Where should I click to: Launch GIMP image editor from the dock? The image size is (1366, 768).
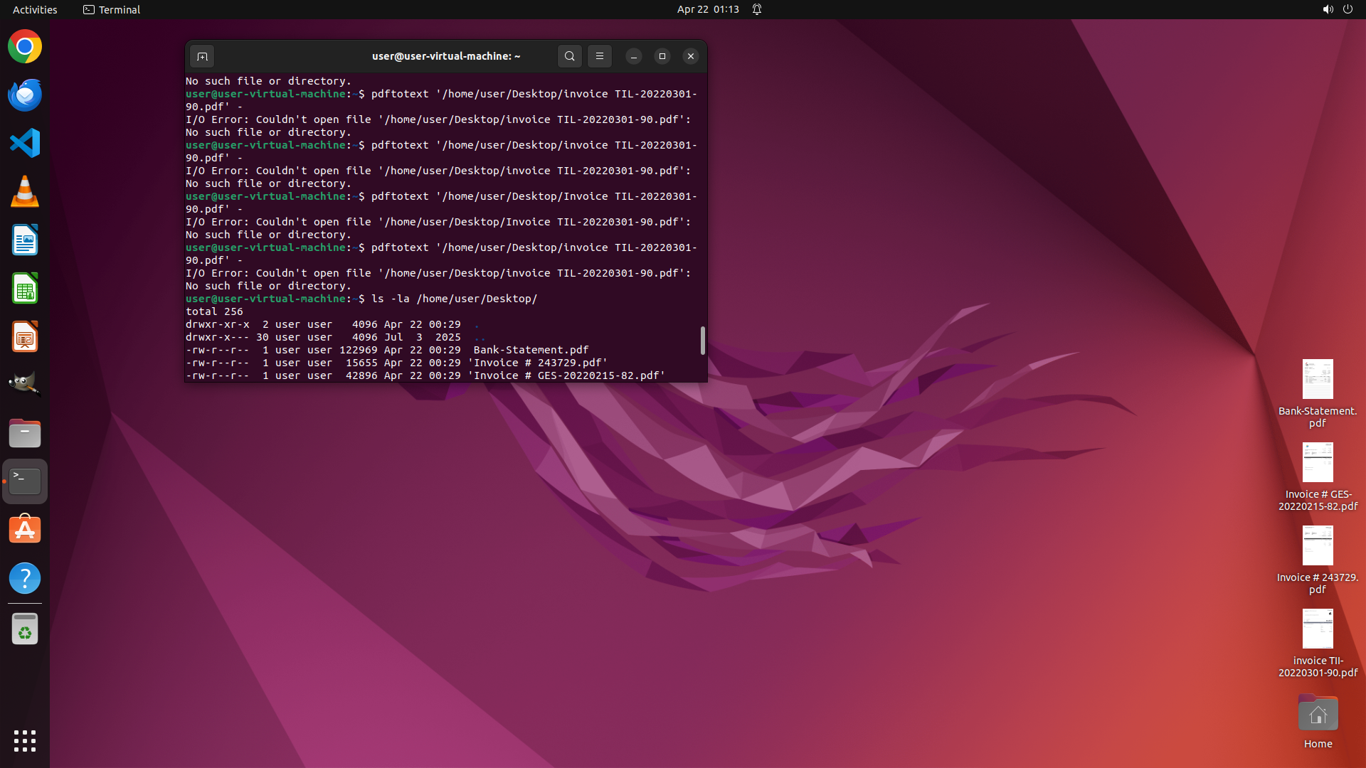click(25, 385)
